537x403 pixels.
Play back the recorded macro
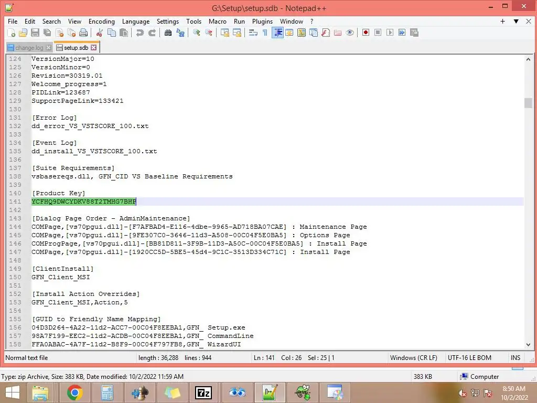pos(390,33)
